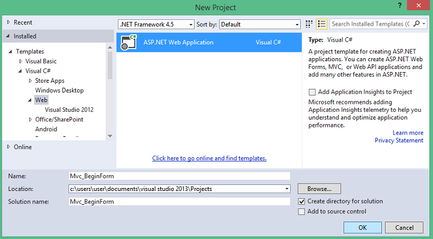The width and height of the screenshot is (433, 239).
Task: Click the Browse... button
Action: pos(319,189)
